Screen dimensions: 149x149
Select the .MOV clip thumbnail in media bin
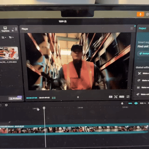point(9,53)
